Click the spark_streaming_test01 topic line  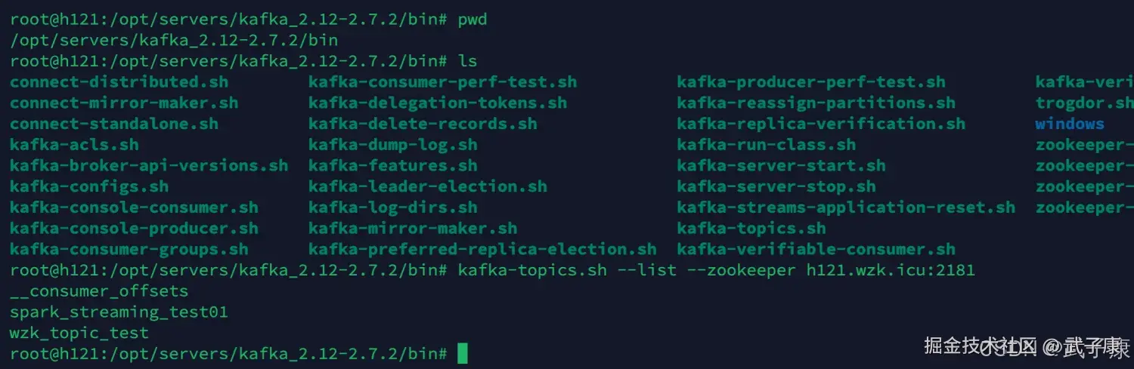coord(119,312)
